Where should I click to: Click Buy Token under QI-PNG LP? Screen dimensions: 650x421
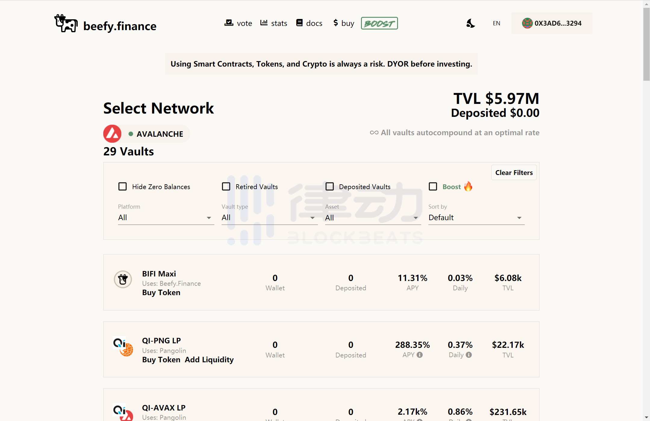161,360
